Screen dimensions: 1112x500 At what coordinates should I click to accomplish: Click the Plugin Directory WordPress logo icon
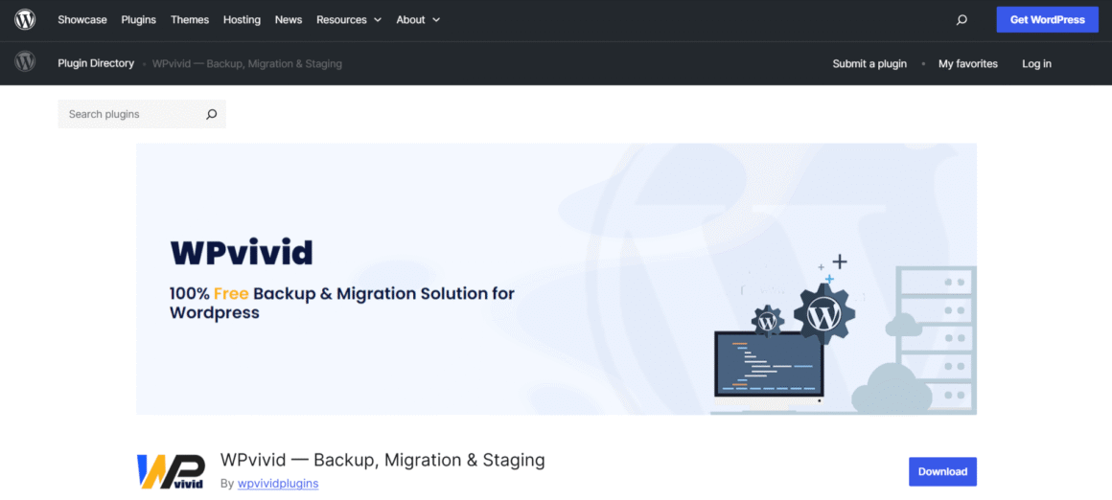[25, 61]
